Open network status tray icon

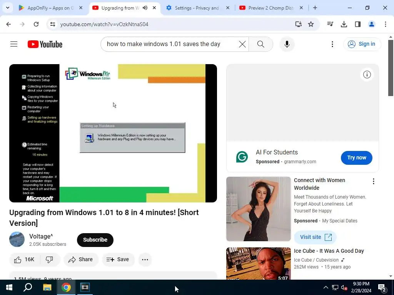pos(335,287)
